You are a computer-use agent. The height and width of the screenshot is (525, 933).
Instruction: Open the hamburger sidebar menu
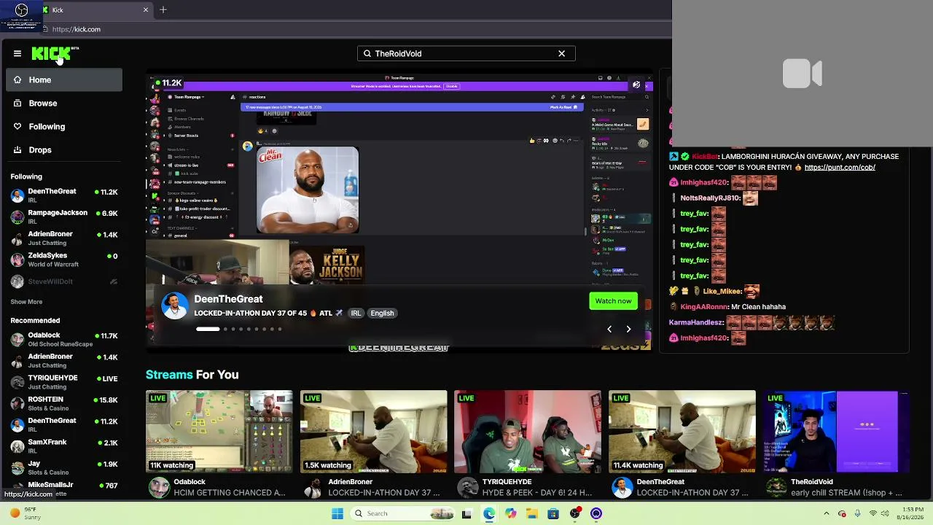coord(17,53)
